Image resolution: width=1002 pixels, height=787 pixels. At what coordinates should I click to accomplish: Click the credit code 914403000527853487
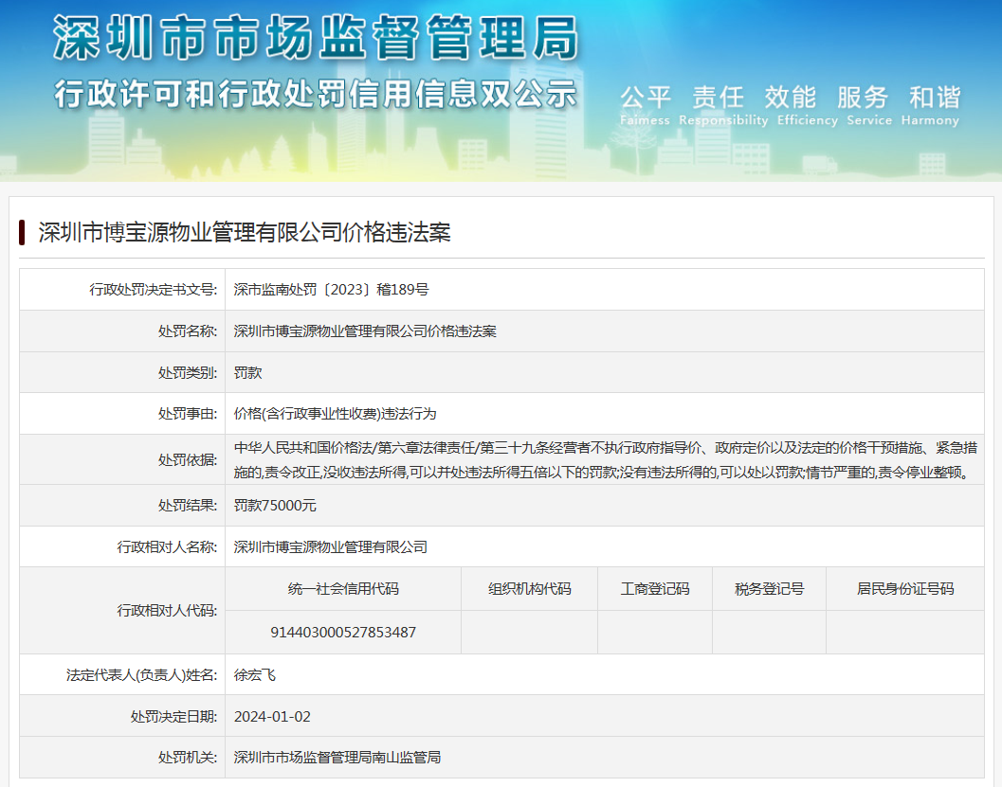(343, 632)
